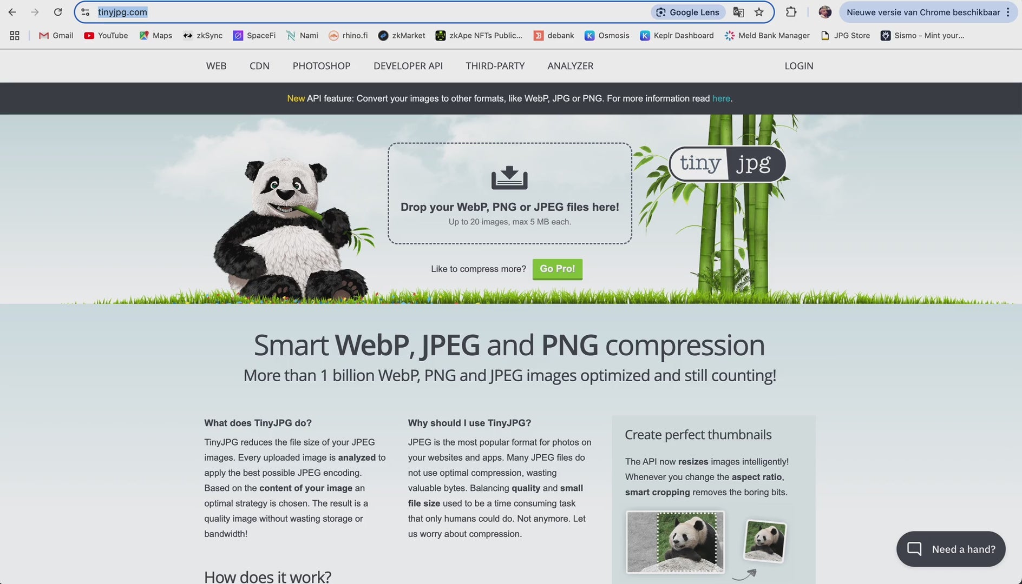The width and height of the screenshot is (1022, 584).
Task: Open the translate page icon
Action: click(738, 12)
